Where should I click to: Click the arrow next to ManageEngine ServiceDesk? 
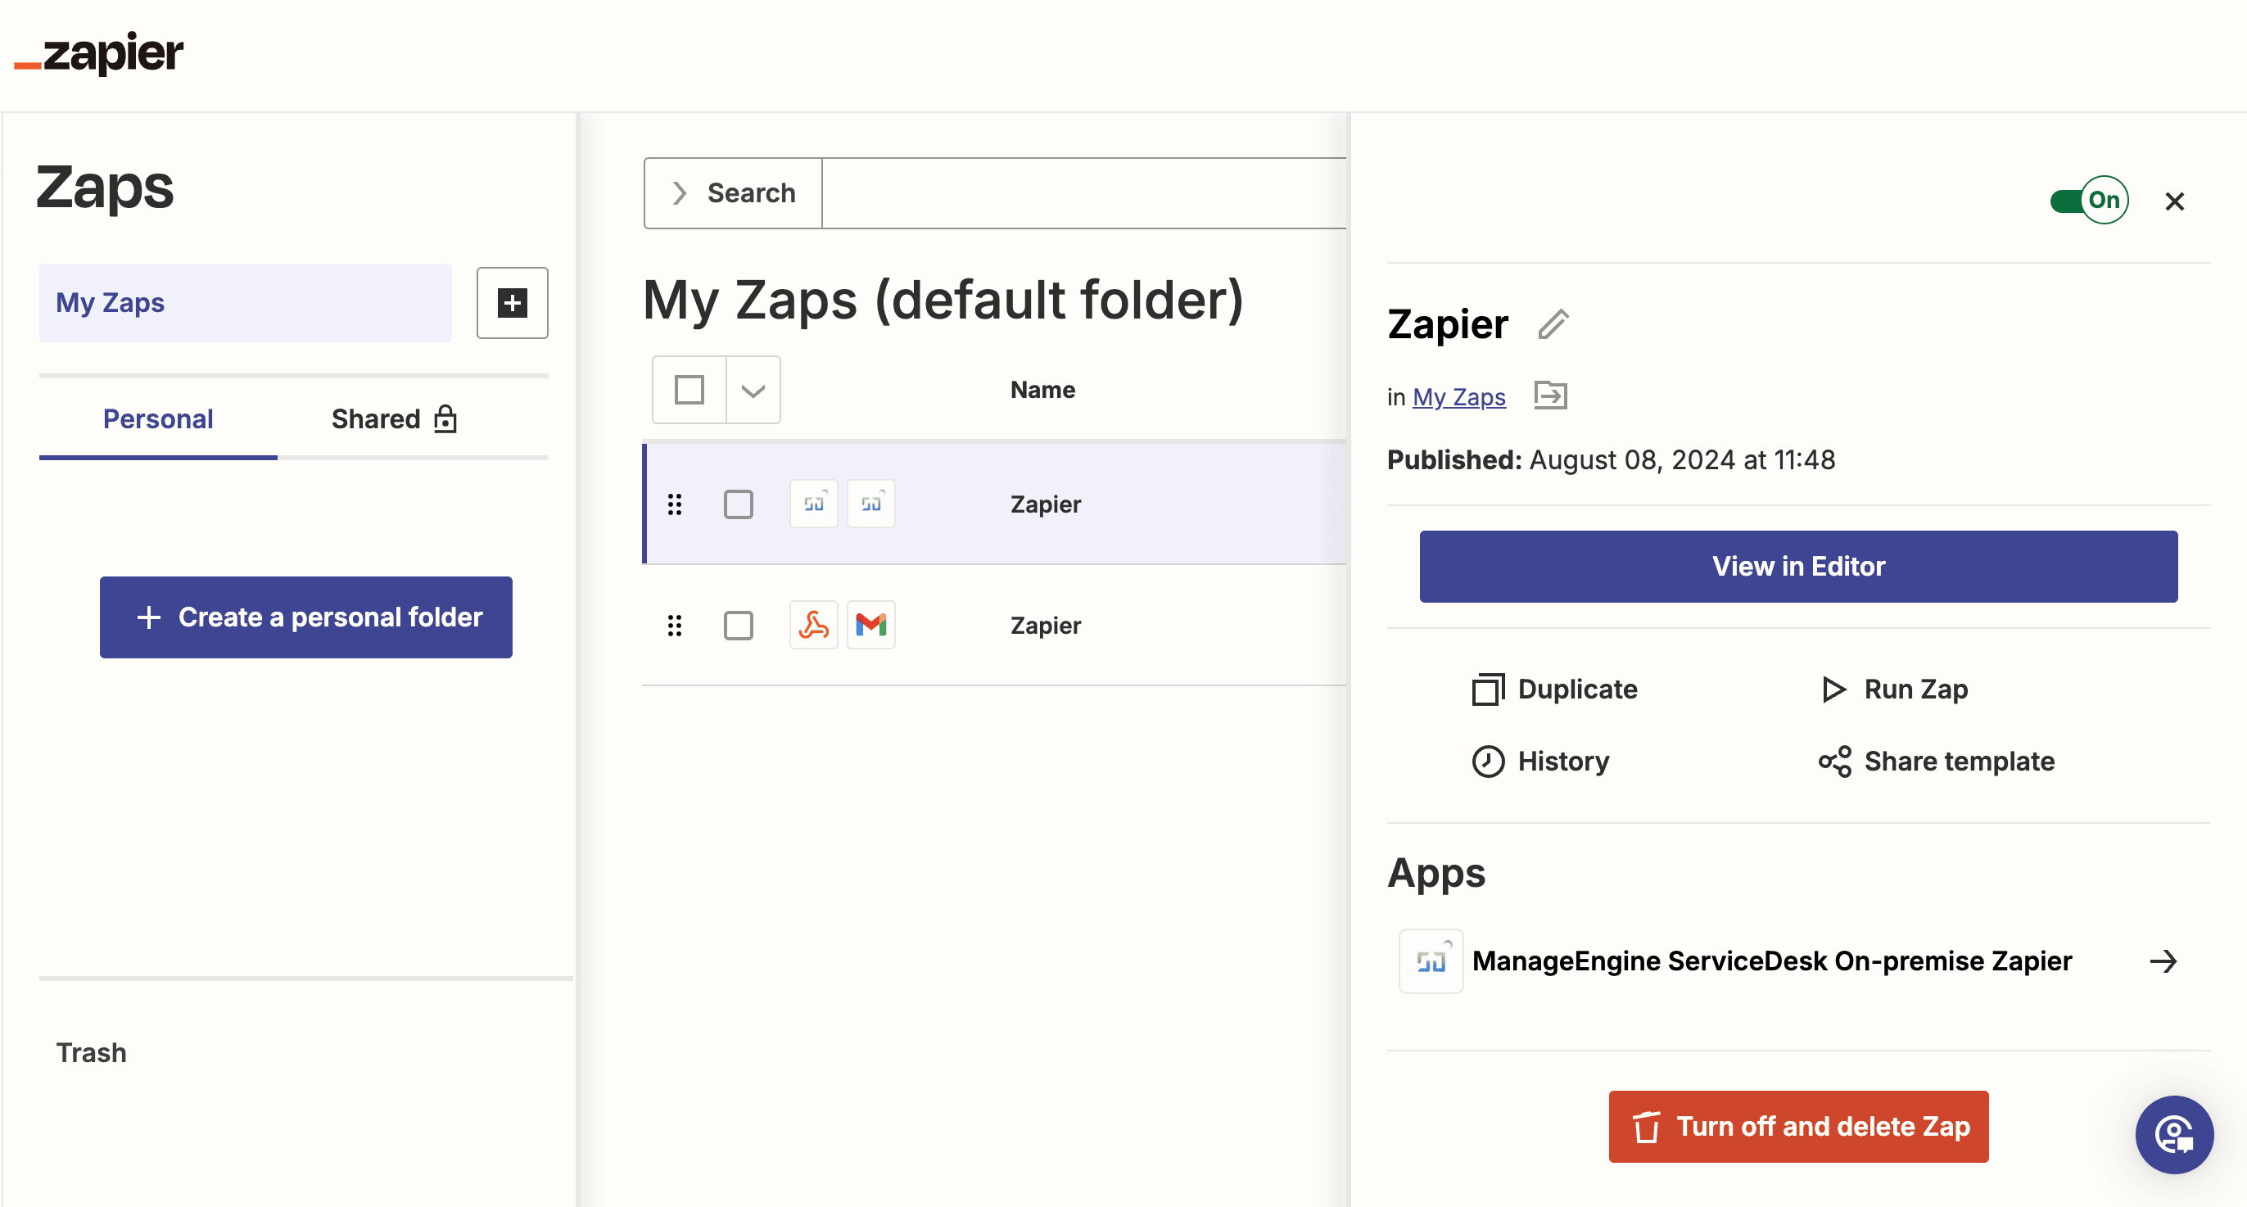pyautogui.click(x=2164, y=961)
